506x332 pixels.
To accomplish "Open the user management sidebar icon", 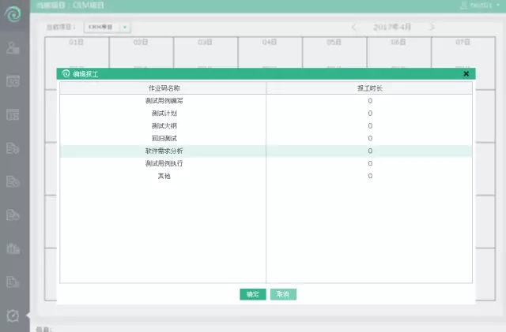I will (x=13, y=47).
